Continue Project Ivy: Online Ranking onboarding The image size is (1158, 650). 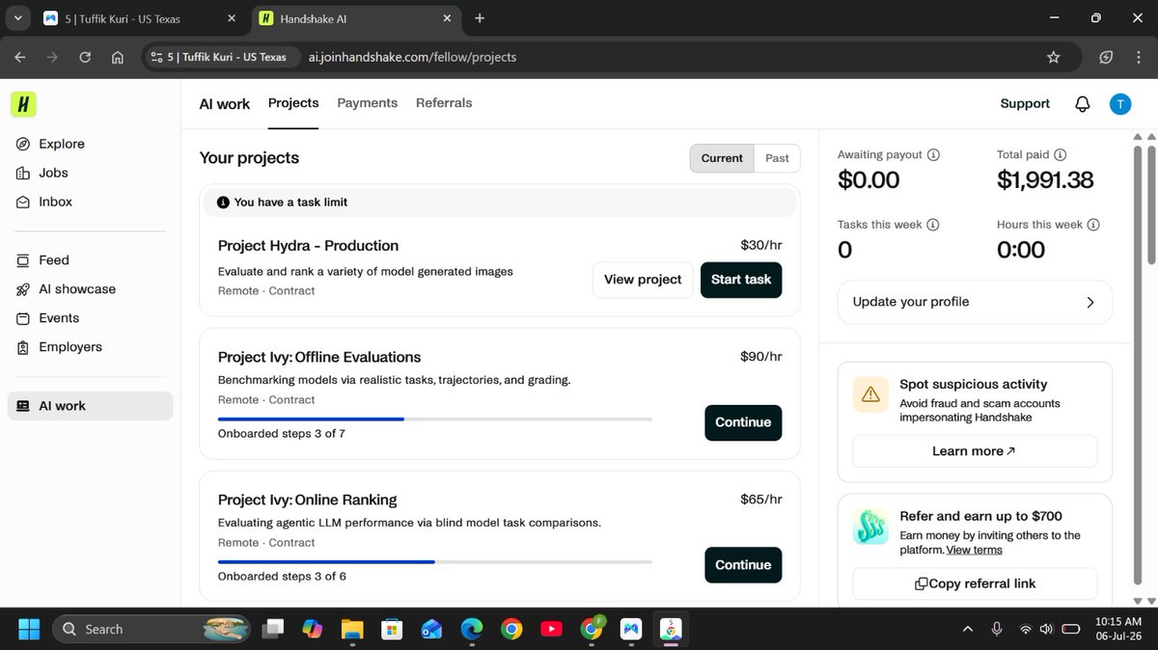[x=743, y=565]
